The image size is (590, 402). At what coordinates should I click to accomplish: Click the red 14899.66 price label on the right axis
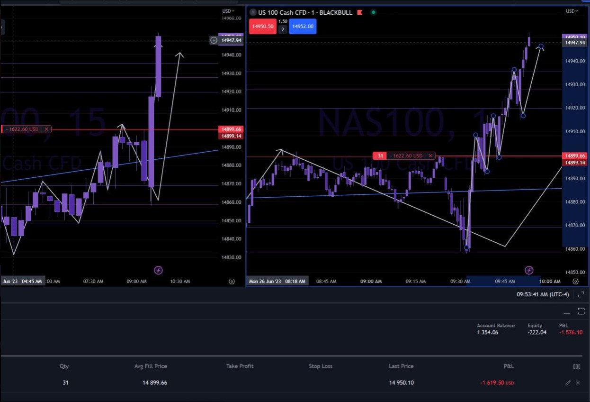(x=574, y=155)
